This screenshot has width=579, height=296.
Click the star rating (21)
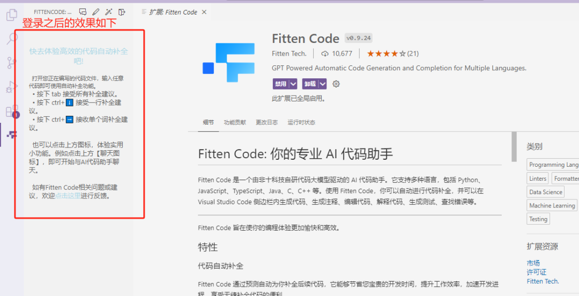pyautogui.click(x=392, y=54)
